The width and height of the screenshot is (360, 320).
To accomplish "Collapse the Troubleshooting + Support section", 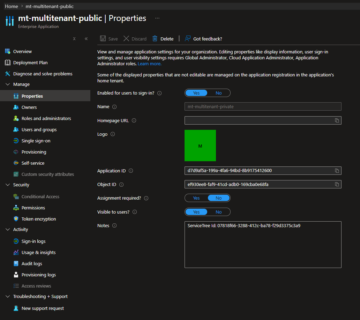I will point(8,296).
